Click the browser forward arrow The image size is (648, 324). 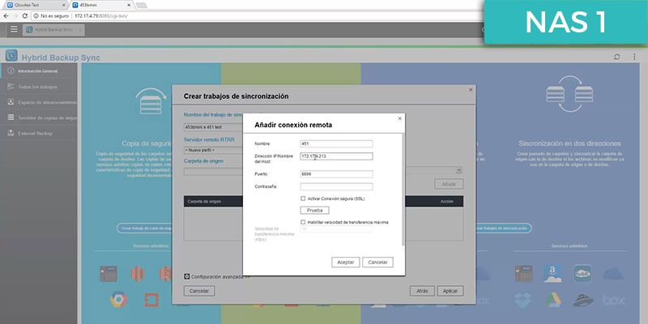pos(15,15)
